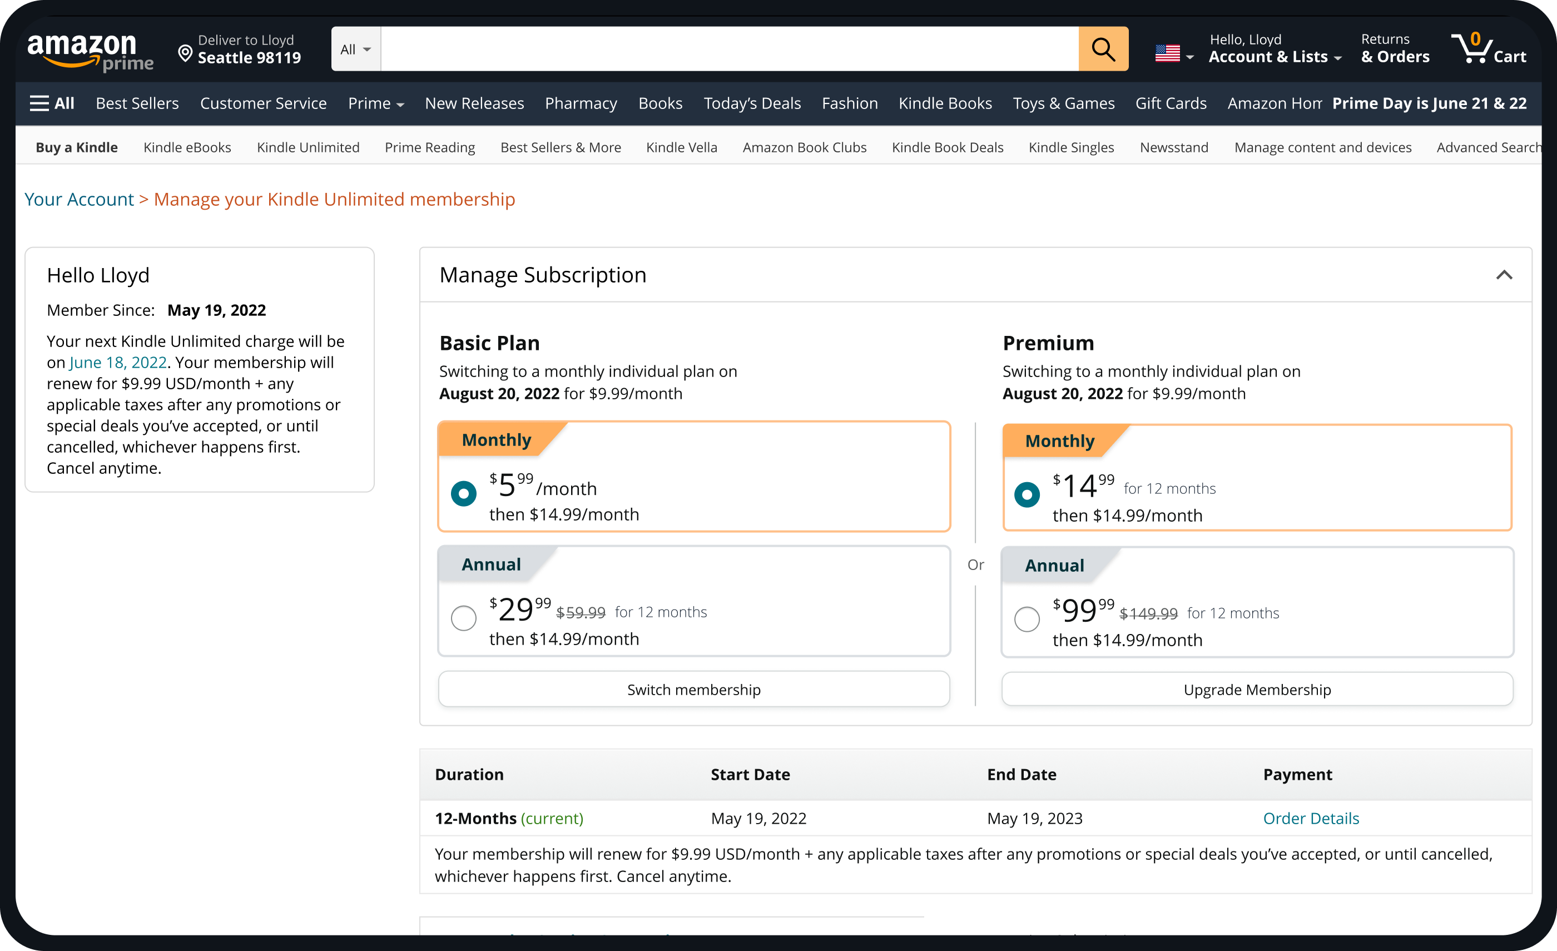This screenshot has height=951, width=1557.
Task: Open Order Details link
Action: coord(1311,818)
